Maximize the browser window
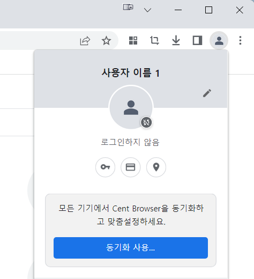The image size is (254, 279). [208, 10]
